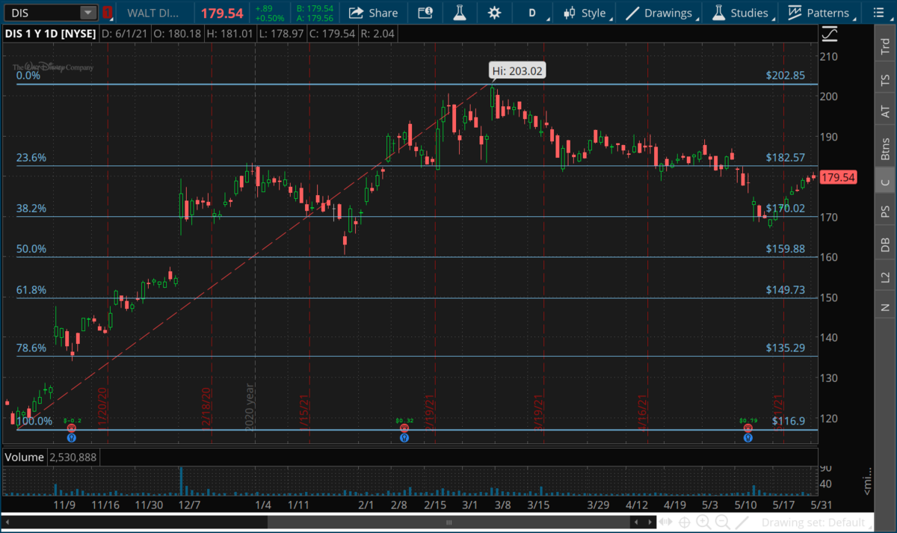The image size is (897, 533).
Task: Open the Patterns menu
Action: coord(820,13)
